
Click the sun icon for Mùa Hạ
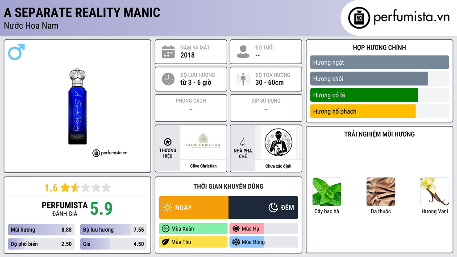pyautogui.click(x=236, y=229)
